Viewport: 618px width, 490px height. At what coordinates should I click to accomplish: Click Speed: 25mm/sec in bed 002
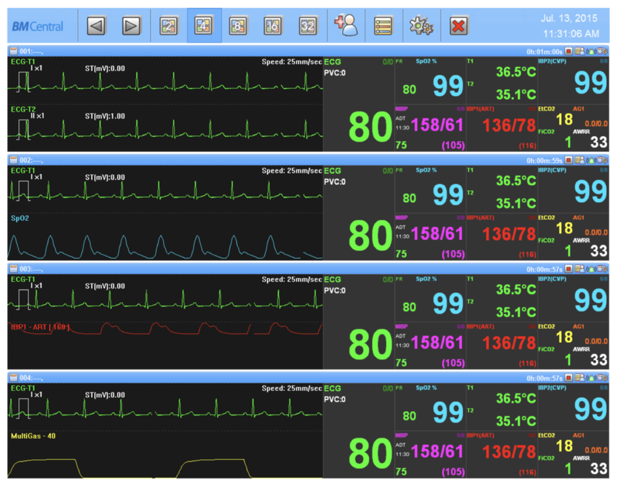[291, 171]
